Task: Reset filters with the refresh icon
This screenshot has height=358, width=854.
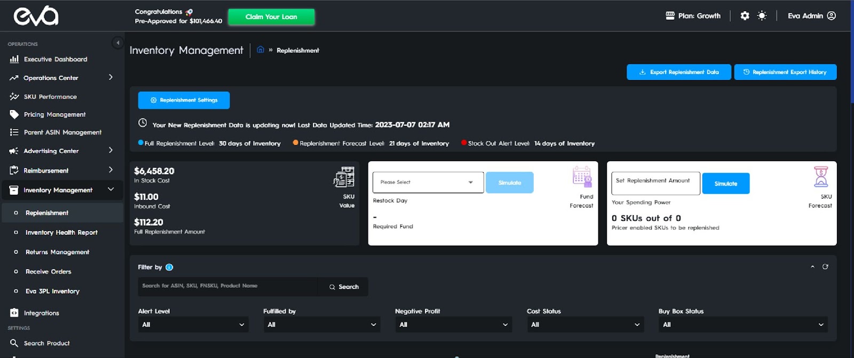Action: pyautogui.click(x=825, y=267)
